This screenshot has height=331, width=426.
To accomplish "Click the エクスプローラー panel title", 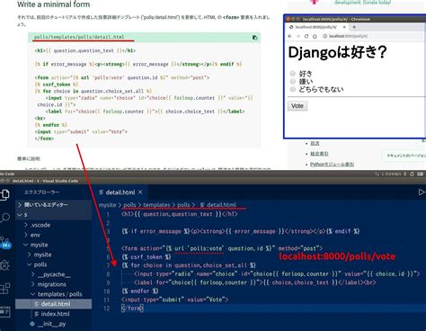I will coord(42,192).
